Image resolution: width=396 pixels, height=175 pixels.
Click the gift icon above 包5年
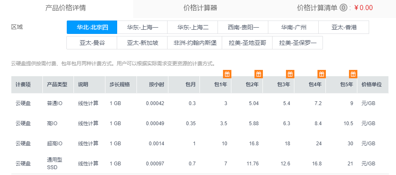point(353,74)
